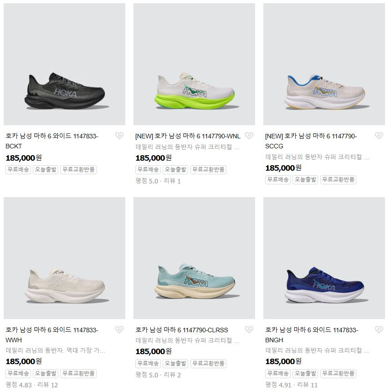
Task: View the beige shoe with blue collar image
Action: 324,64
